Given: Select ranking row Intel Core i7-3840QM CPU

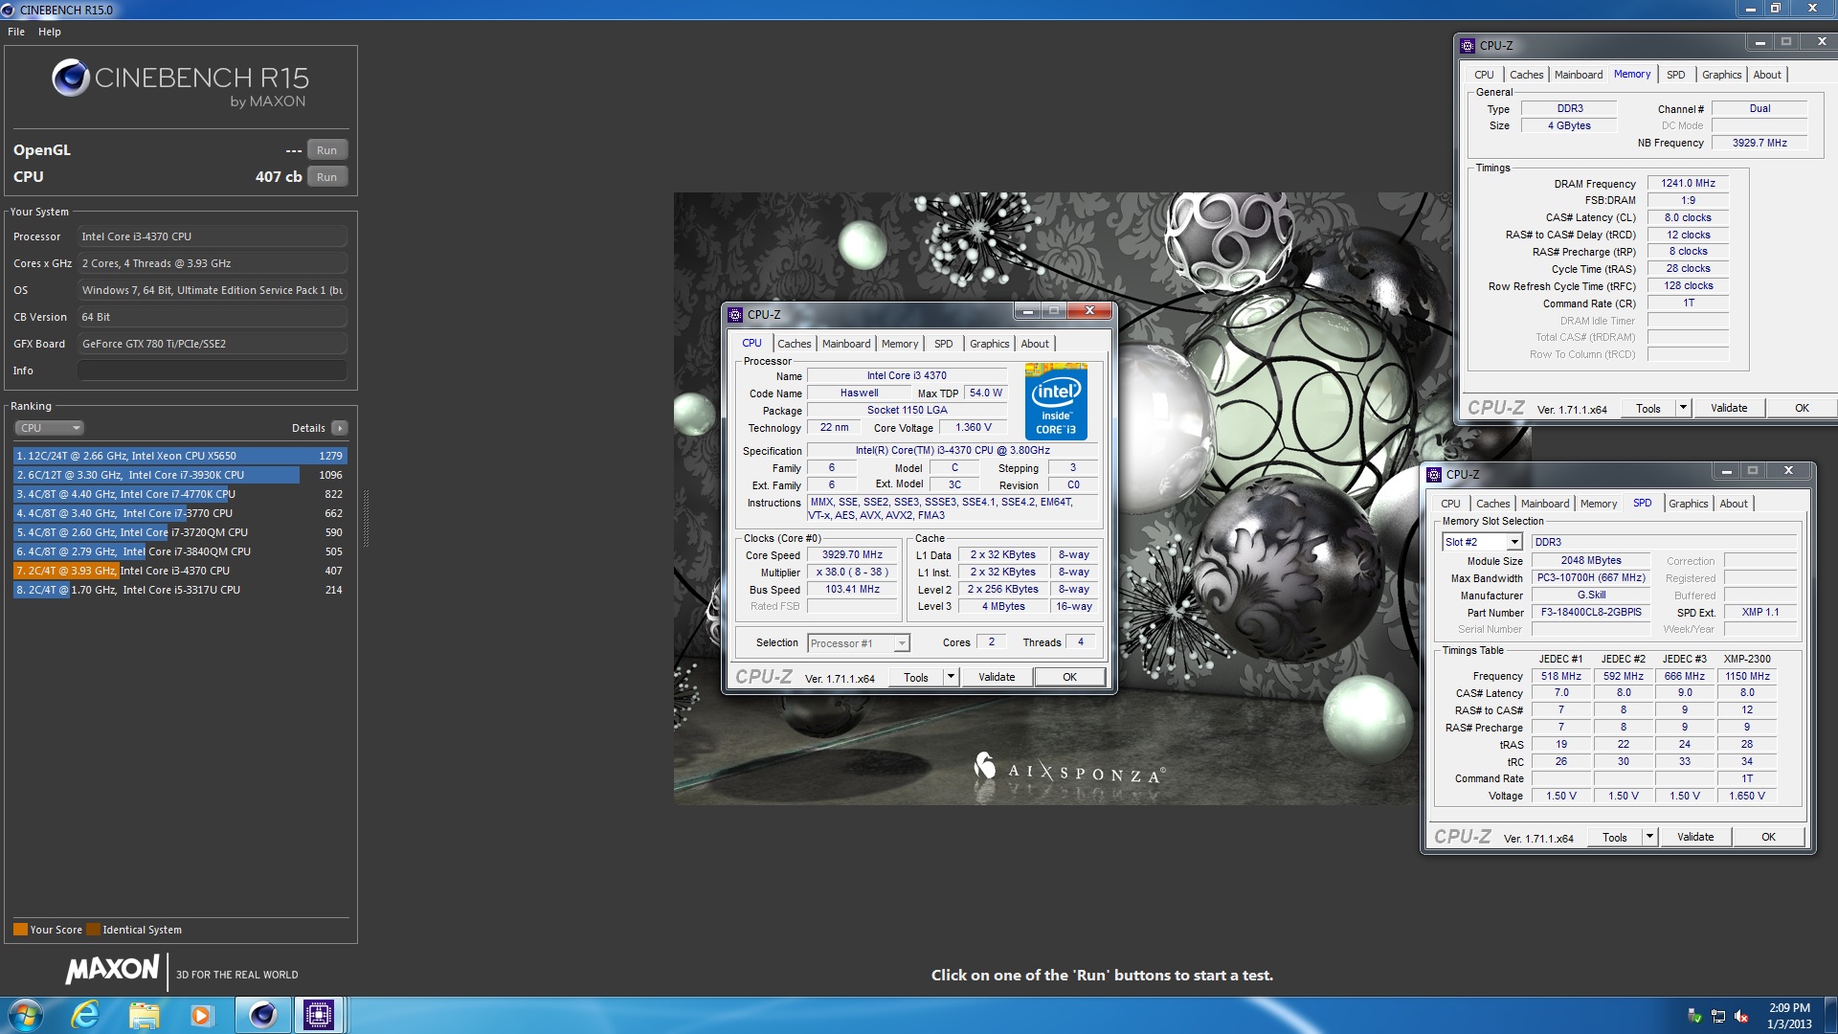Looking at the screenshot, I should tap(180, 551).
